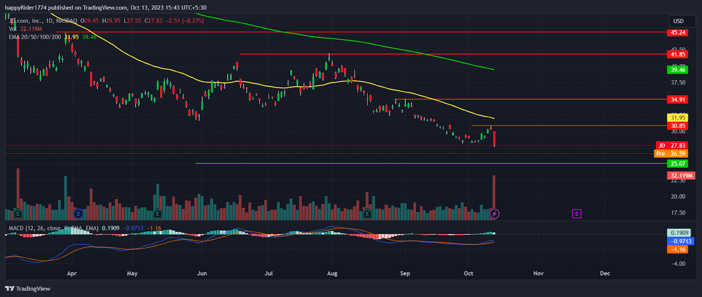Click the Jun label on time axis

click(x=202, y=273)
